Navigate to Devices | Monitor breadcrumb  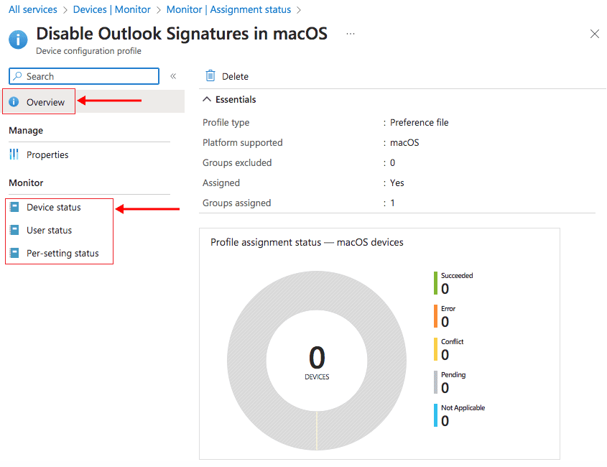tap(112, 10)
